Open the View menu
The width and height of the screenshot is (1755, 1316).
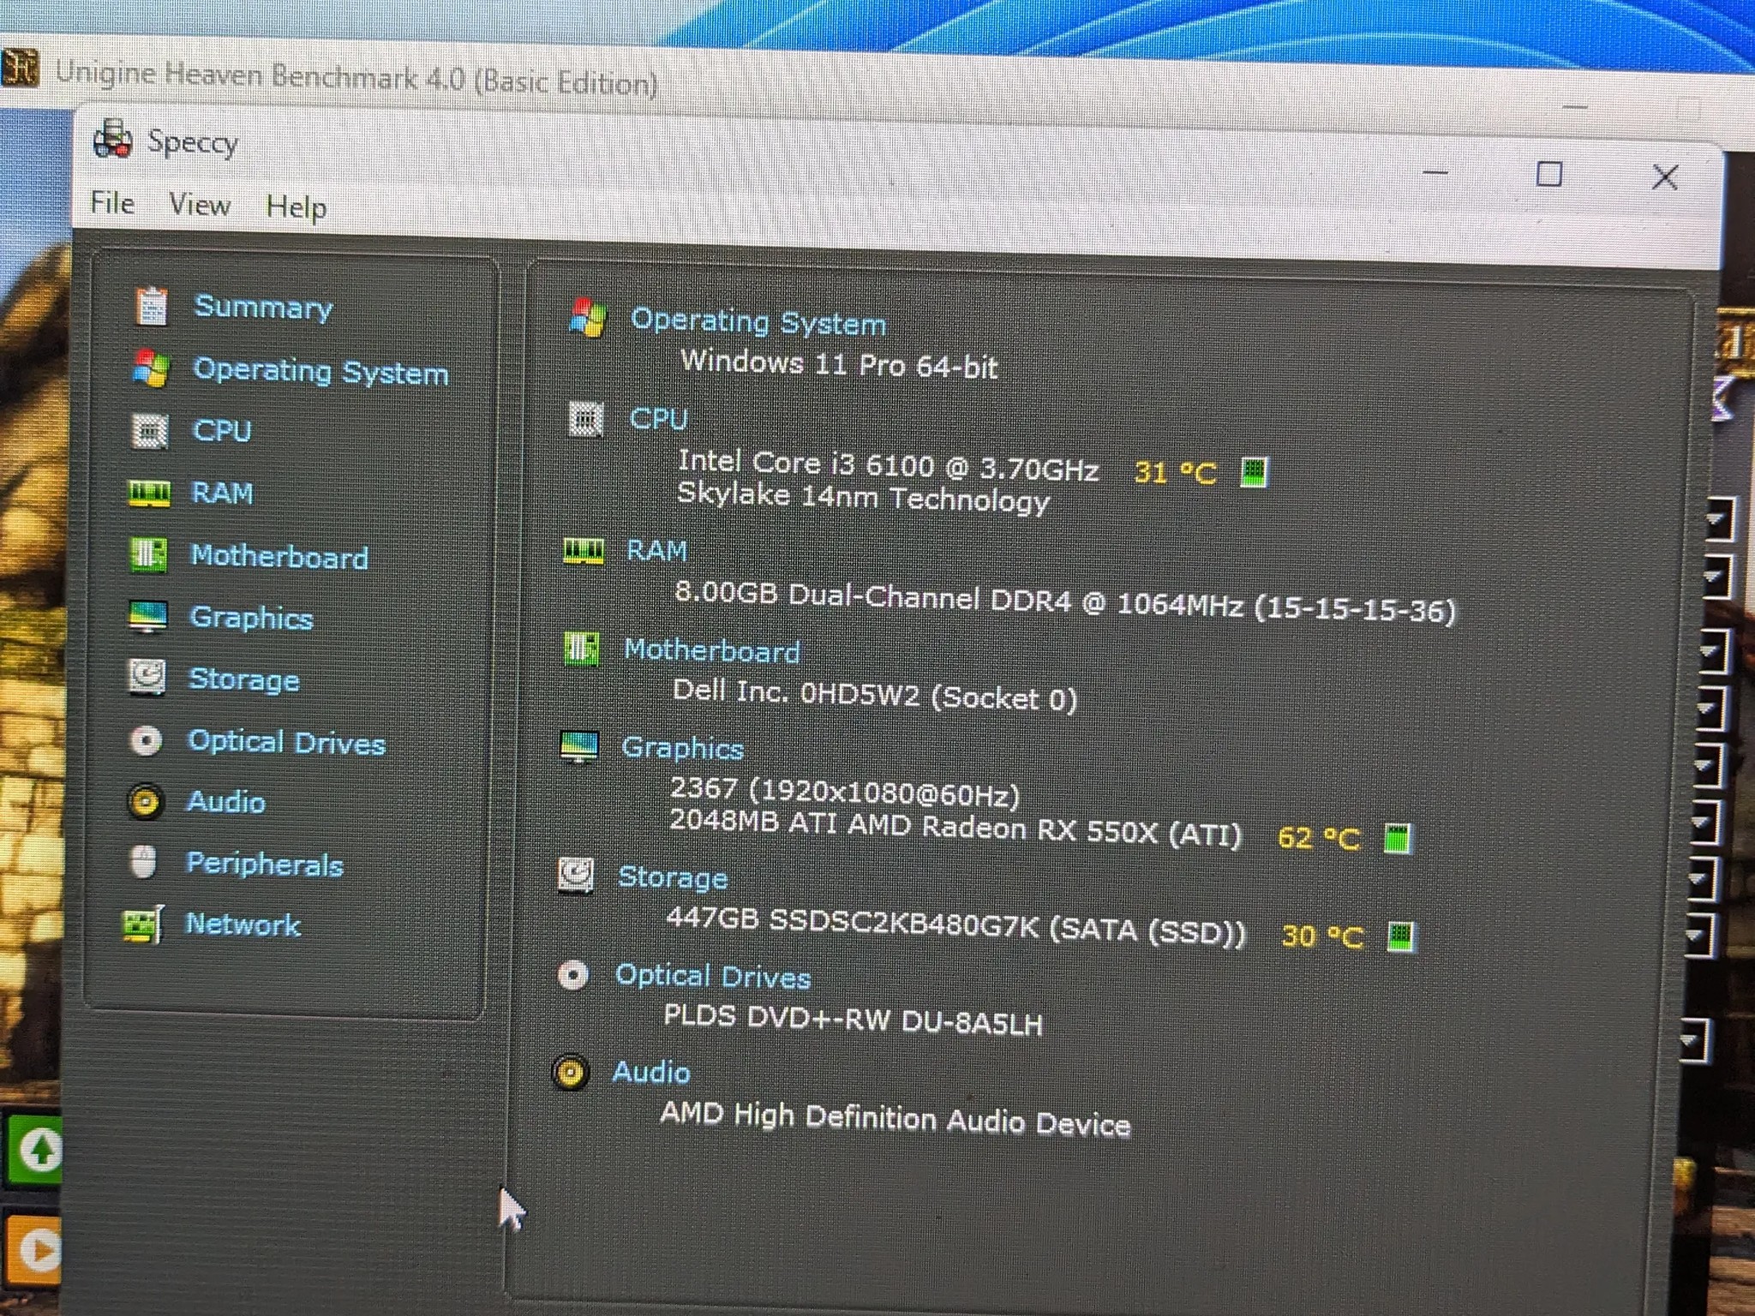[200, 205]
